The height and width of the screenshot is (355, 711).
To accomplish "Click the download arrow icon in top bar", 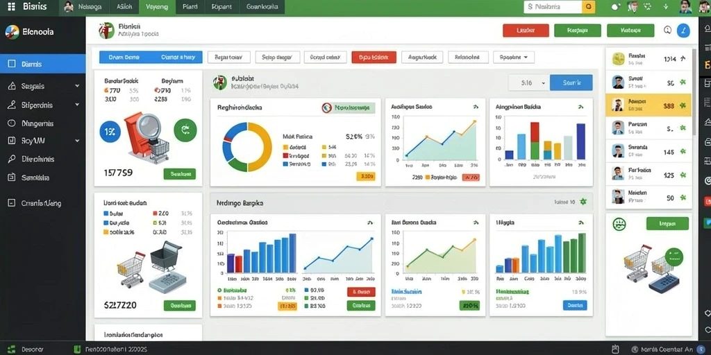I will [665, 7].
